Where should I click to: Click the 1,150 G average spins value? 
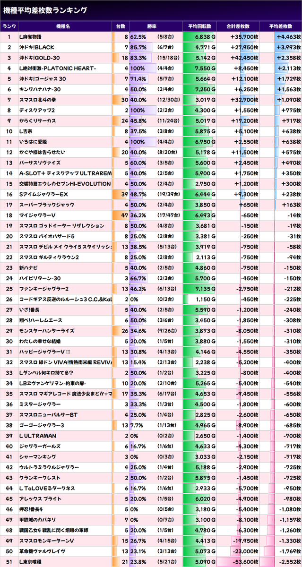(x=205, y=299)
